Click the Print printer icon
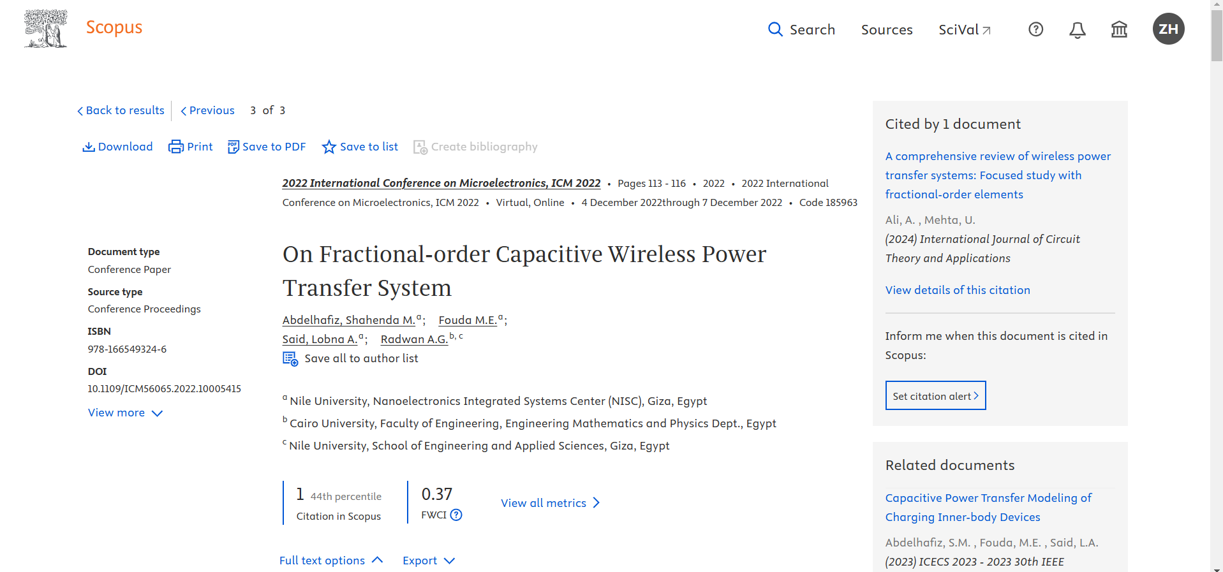This screenshot has width=1223, height=572. click(x=175, y=147)
